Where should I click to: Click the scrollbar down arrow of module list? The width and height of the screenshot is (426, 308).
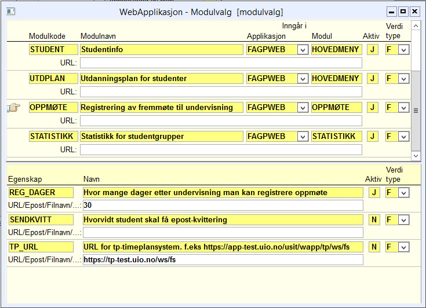[x=416, y=156]
